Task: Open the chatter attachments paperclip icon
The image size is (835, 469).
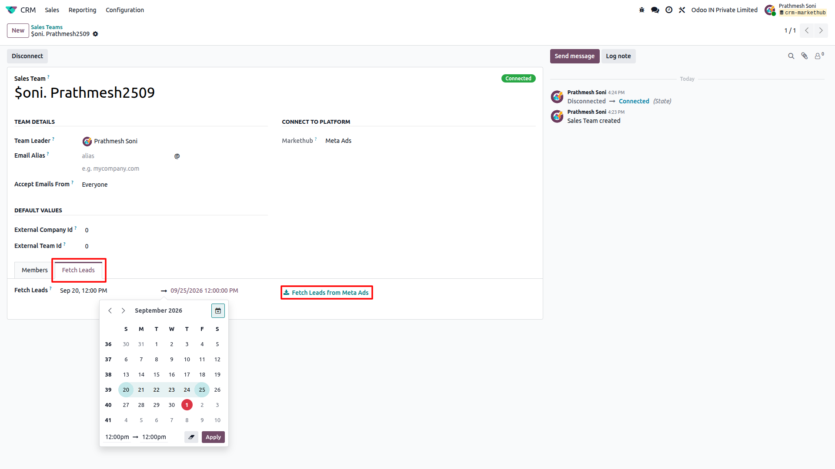Action: 805,56
